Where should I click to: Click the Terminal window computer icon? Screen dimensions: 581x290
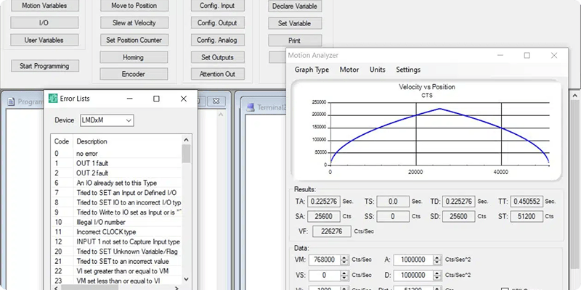tap(251, 107)
